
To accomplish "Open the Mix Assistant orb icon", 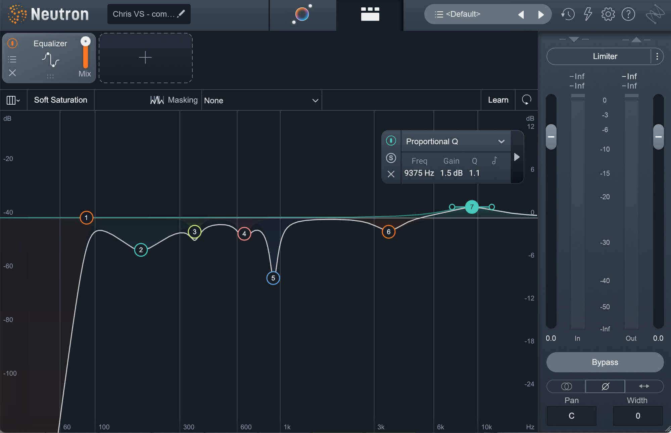I will pos(302,14).
